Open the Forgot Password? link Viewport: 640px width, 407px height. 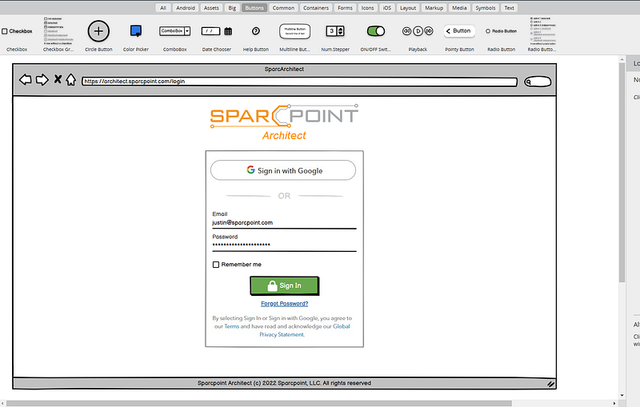click(x=285, y=303)
